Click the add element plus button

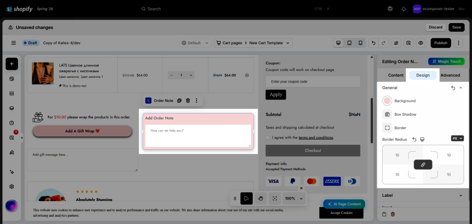click(x=12, y=64)
